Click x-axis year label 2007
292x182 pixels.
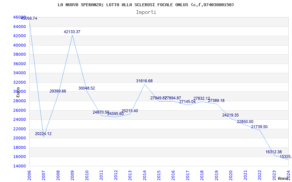tap(43, 175)
